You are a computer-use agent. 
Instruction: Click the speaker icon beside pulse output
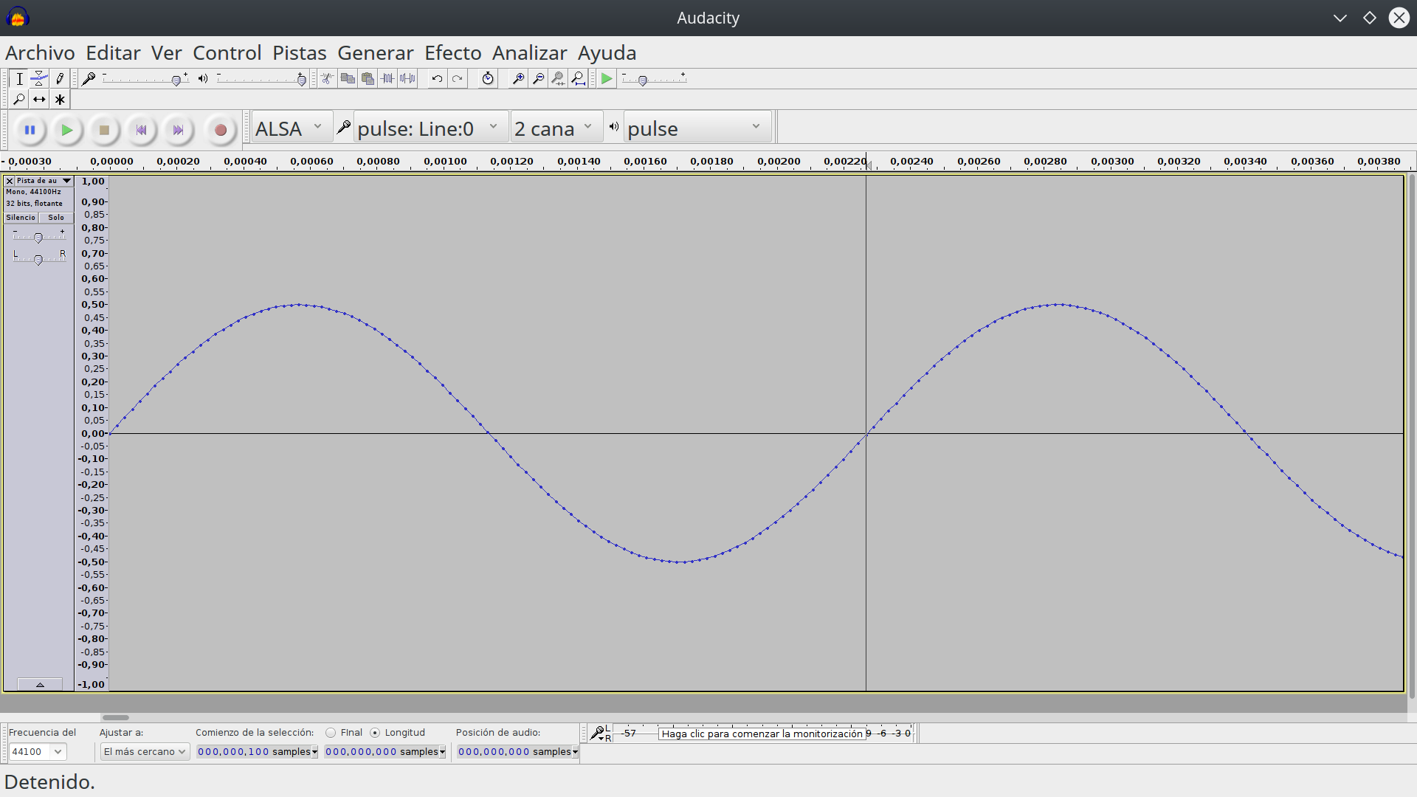614,127
